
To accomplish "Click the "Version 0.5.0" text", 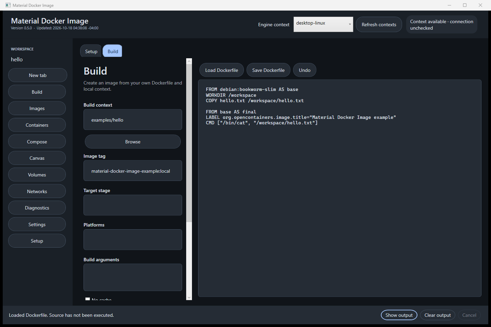I will [21, 28].
